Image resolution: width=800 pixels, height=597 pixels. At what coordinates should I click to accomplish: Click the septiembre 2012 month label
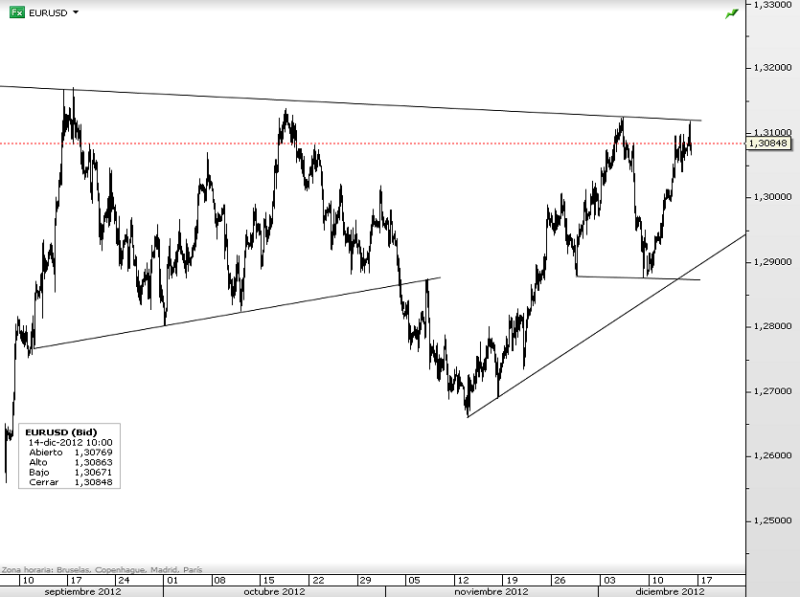(x=82, y=592)
